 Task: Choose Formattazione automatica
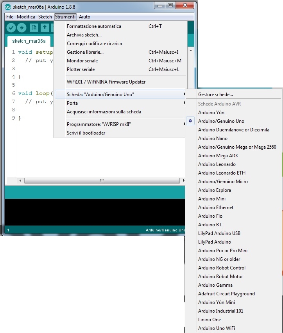click(x=120, y=26)
